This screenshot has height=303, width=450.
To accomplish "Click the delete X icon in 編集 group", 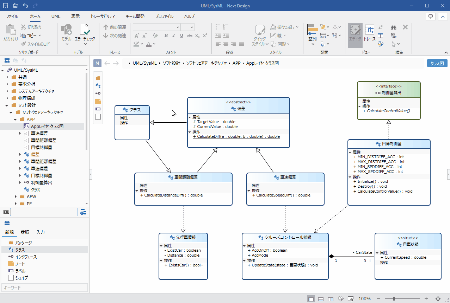I will (405, 27).
